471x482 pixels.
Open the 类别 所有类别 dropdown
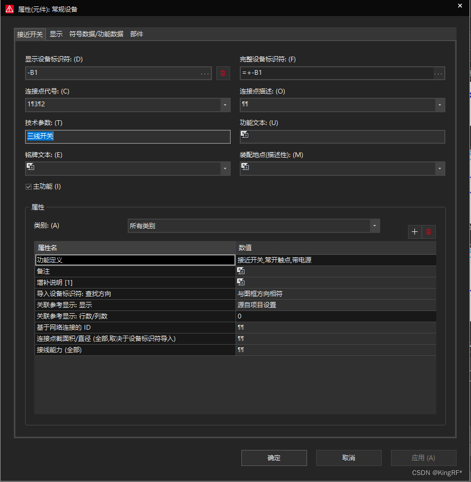pos(375,226)
